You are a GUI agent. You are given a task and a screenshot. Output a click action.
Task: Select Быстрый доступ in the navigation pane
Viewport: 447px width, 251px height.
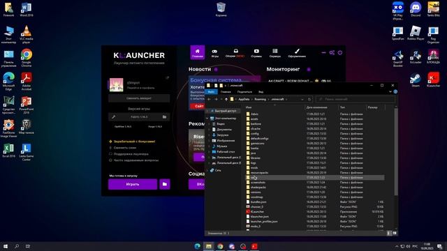point(225,111)
